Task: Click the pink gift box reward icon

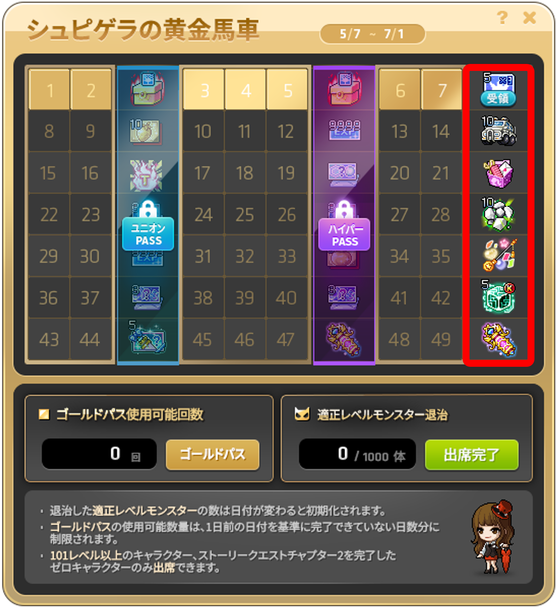Action: pyautogui.click(x=498, y=173)
